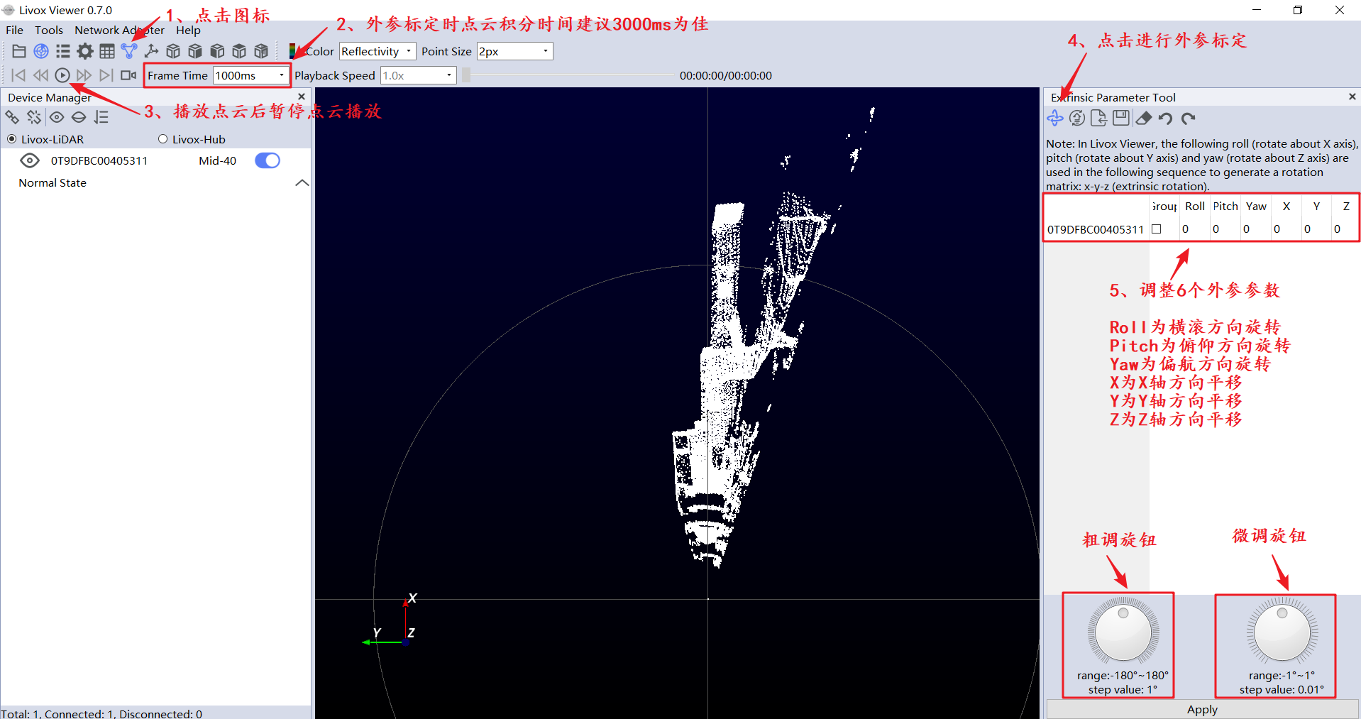Select the Livox-LiDAR radio button

tap(11, 139)
